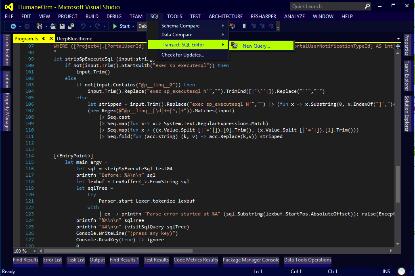Open the Output panel tab

pyautogui.click(x=97, y=260)
